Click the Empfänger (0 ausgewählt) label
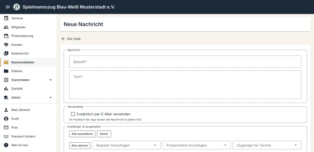 (84, 127)
